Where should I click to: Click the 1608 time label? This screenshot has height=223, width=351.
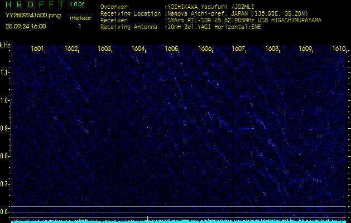click(x=272, y=49)
